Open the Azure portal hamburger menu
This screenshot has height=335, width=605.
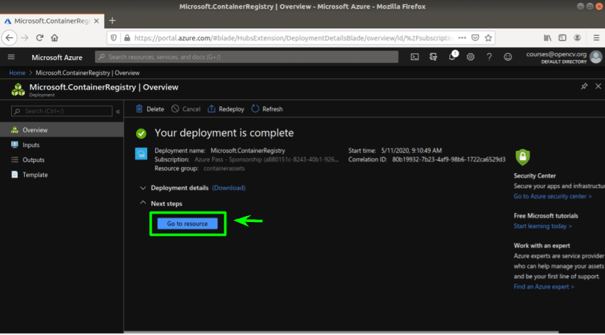(11, 57)
